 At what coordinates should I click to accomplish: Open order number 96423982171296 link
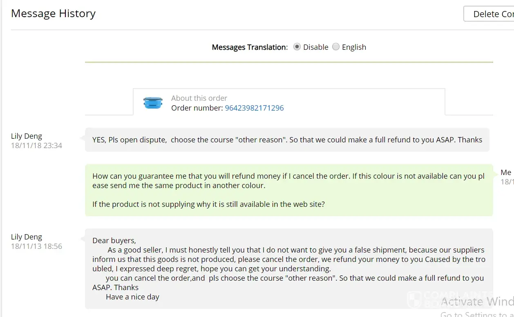(254, 108)
